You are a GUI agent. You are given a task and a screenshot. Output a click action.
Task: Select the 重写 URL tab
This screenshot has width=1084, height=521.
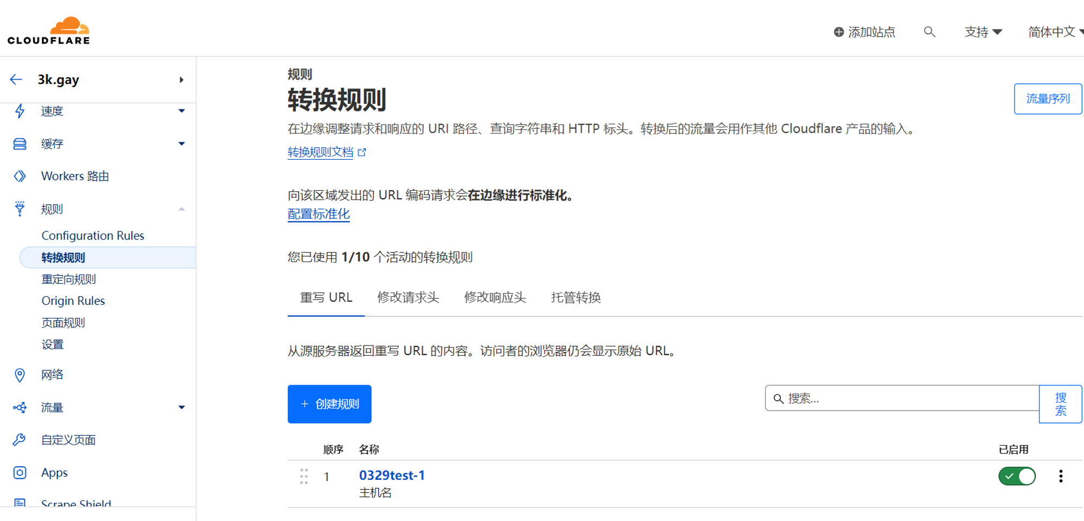326,297
